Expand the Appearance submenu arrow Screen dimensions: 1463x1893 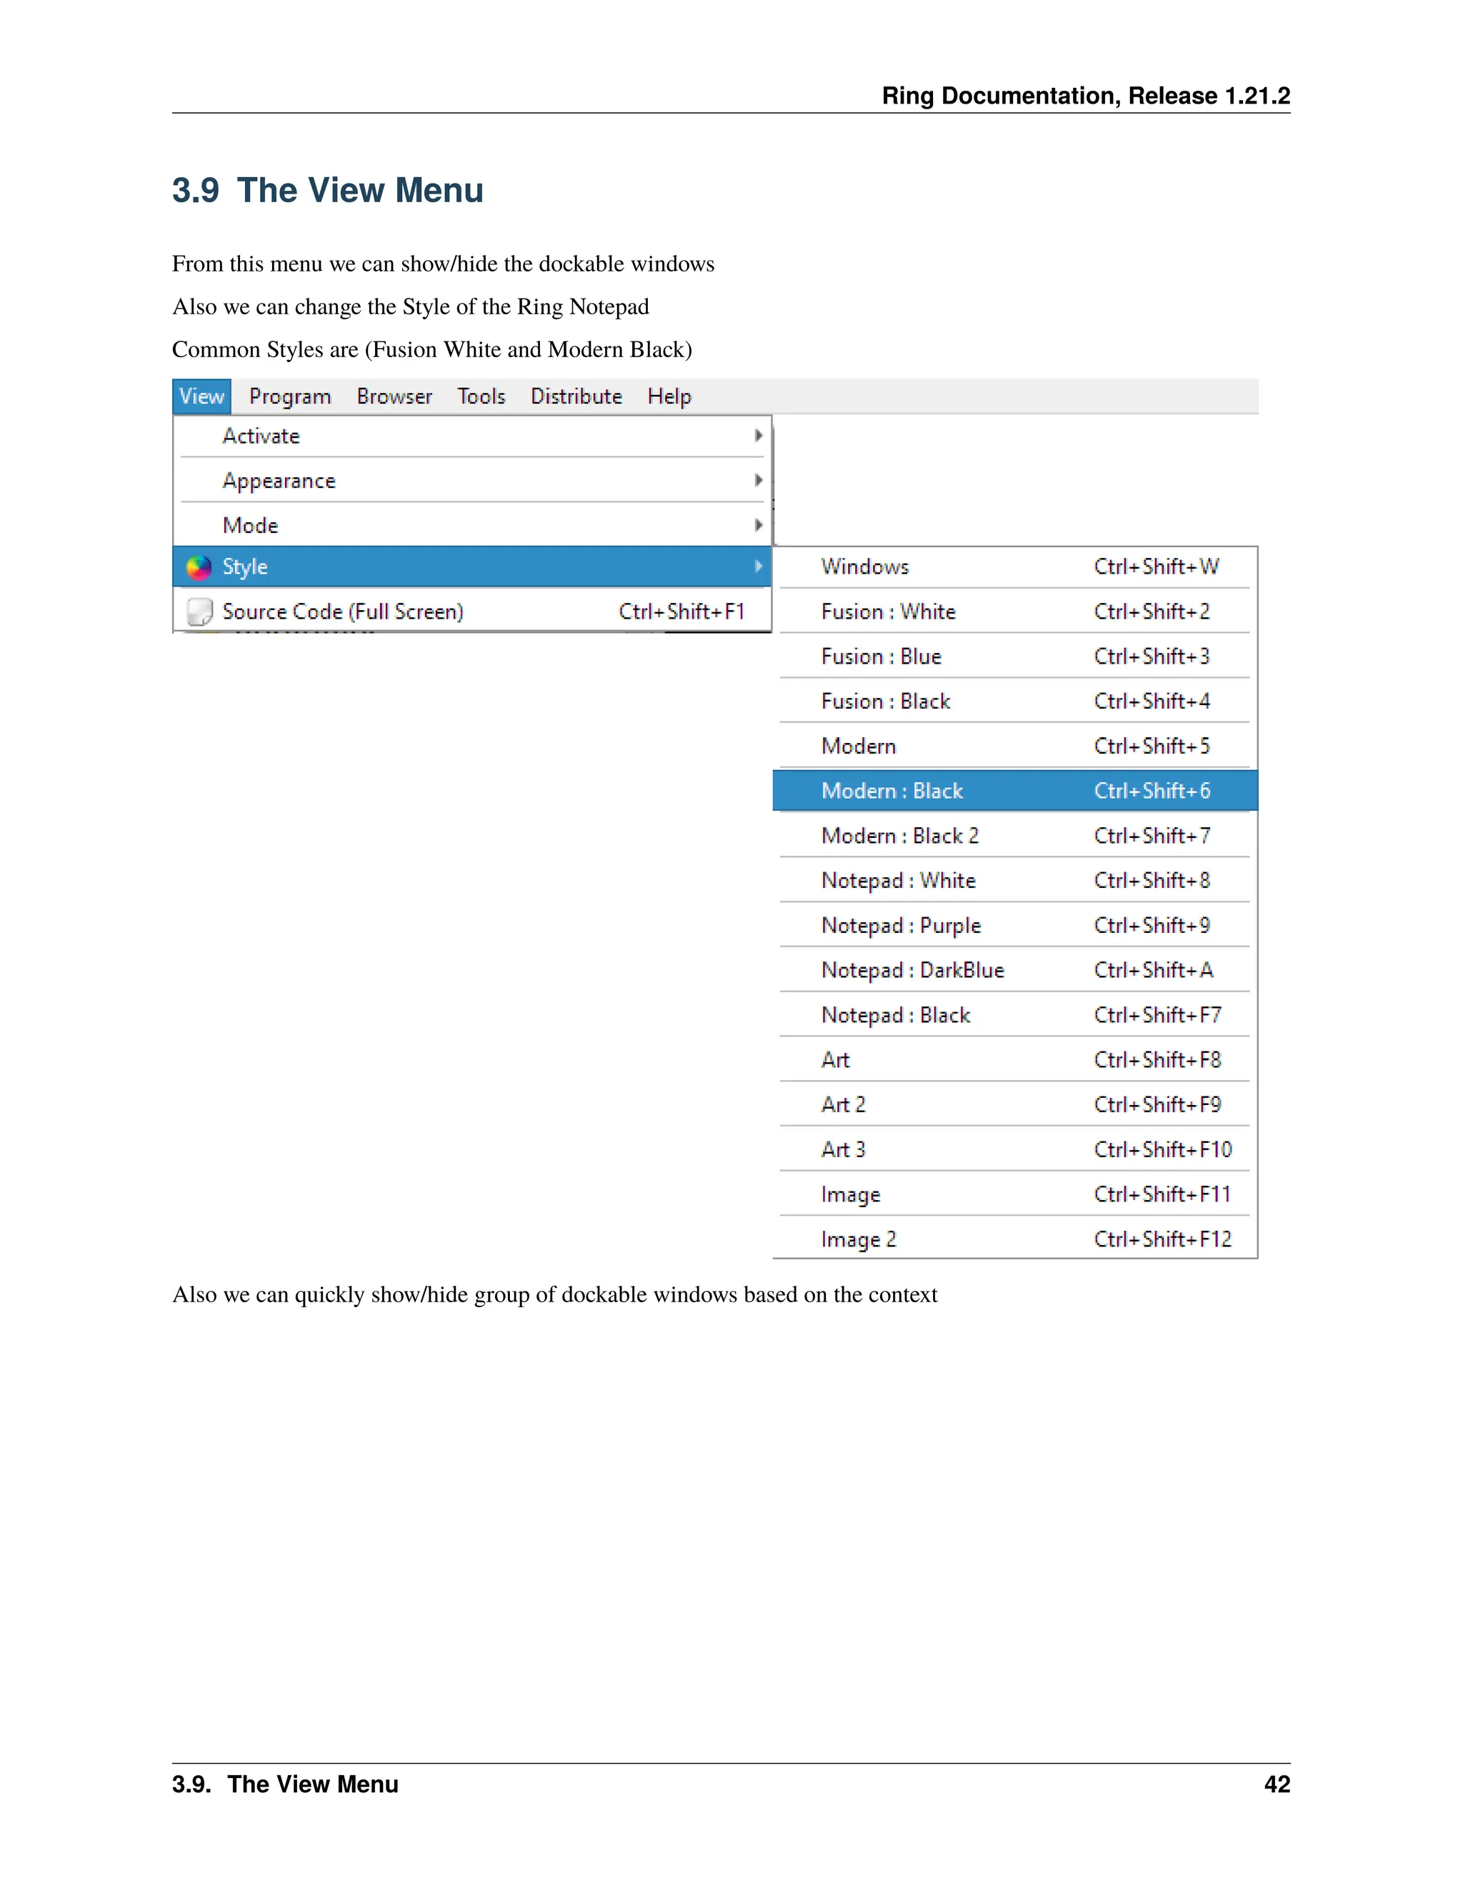click(759, 480)
